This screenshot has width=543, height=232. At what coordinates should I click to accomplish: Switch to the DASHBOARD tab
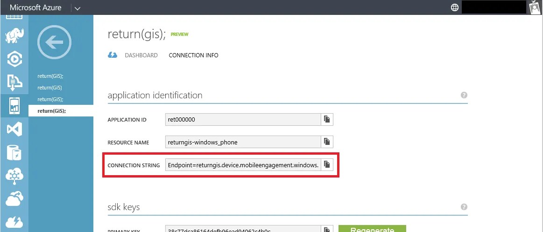141,55
